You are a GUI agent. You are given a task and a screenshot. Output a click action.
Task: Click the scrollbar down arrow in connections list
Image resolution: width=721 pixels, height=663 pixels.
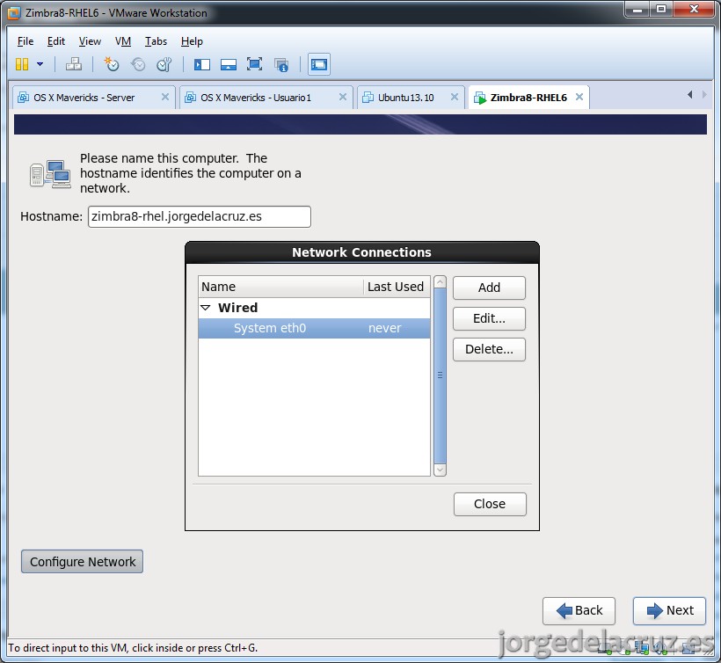coord(440,470)
